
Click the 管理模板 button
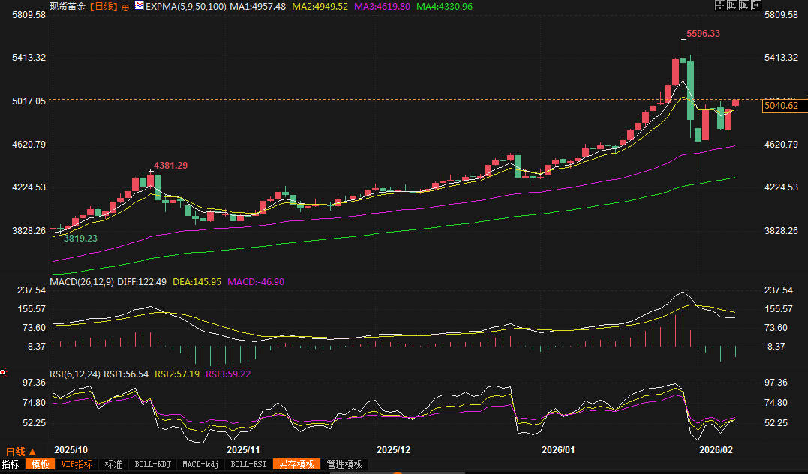[x=344, y=465]
